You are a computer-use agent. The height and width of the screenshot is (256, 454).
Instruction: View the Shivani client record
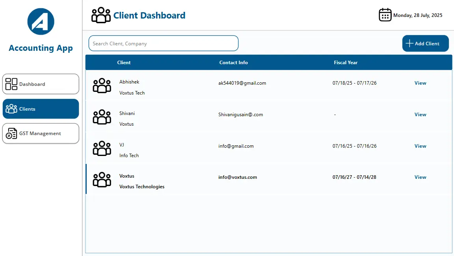[420, 115]
